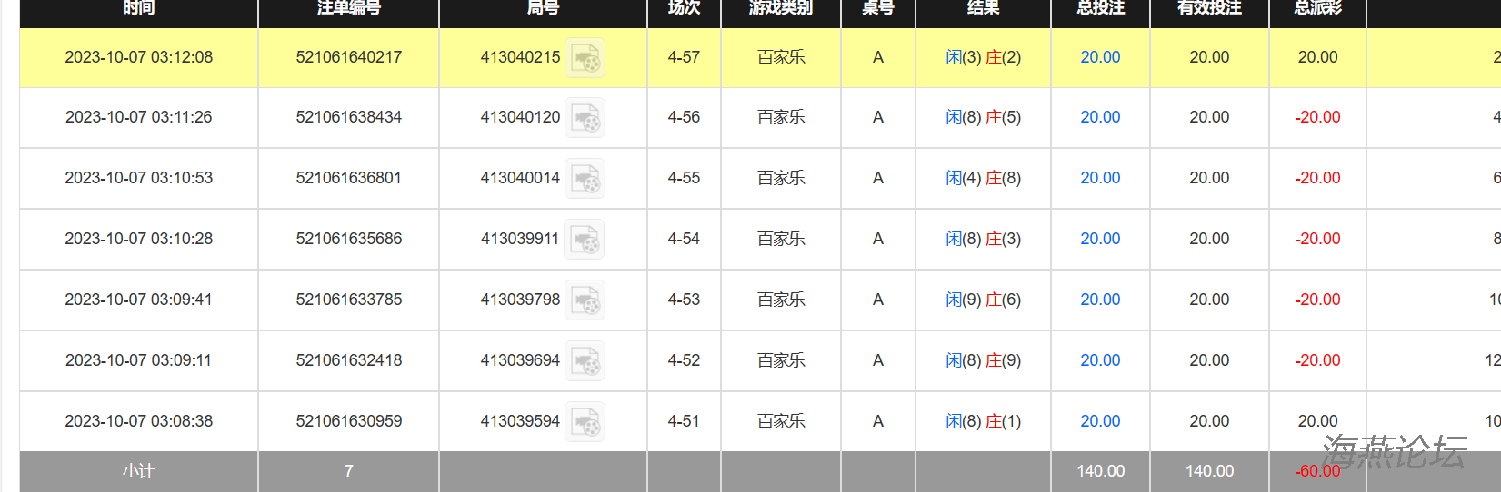Click session number 4-51
Image resolution: width=1501 pixels, height=492 pixels.
(684, 421)
